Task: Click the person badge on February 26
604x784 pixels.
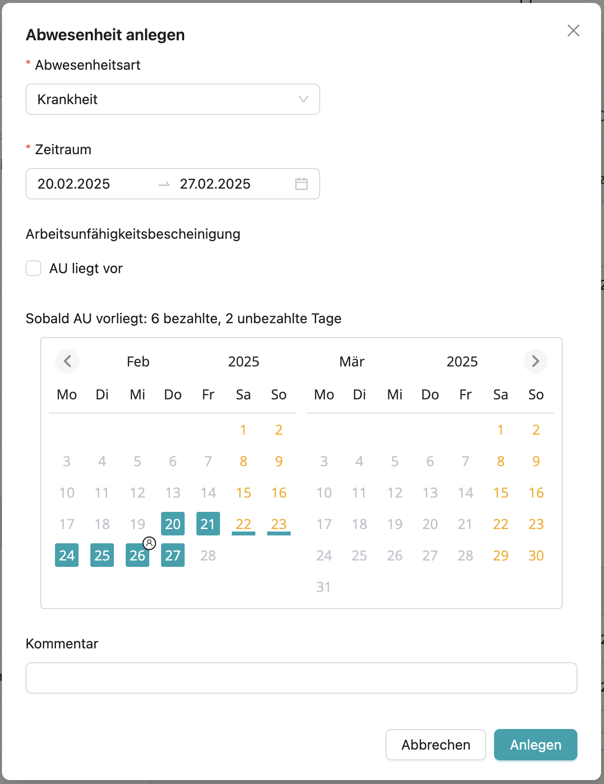Action: 149,543
